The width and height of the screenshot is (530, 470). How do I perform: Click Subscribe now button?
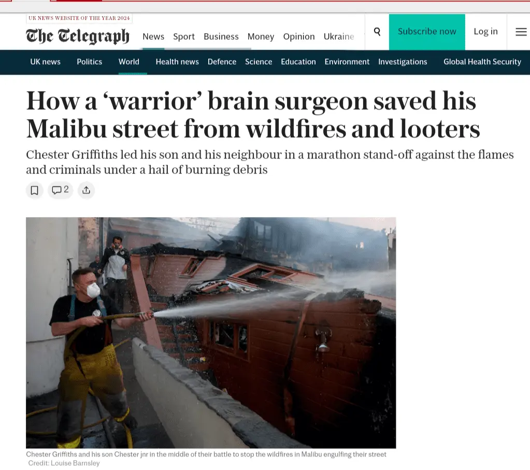click(427, 32)
